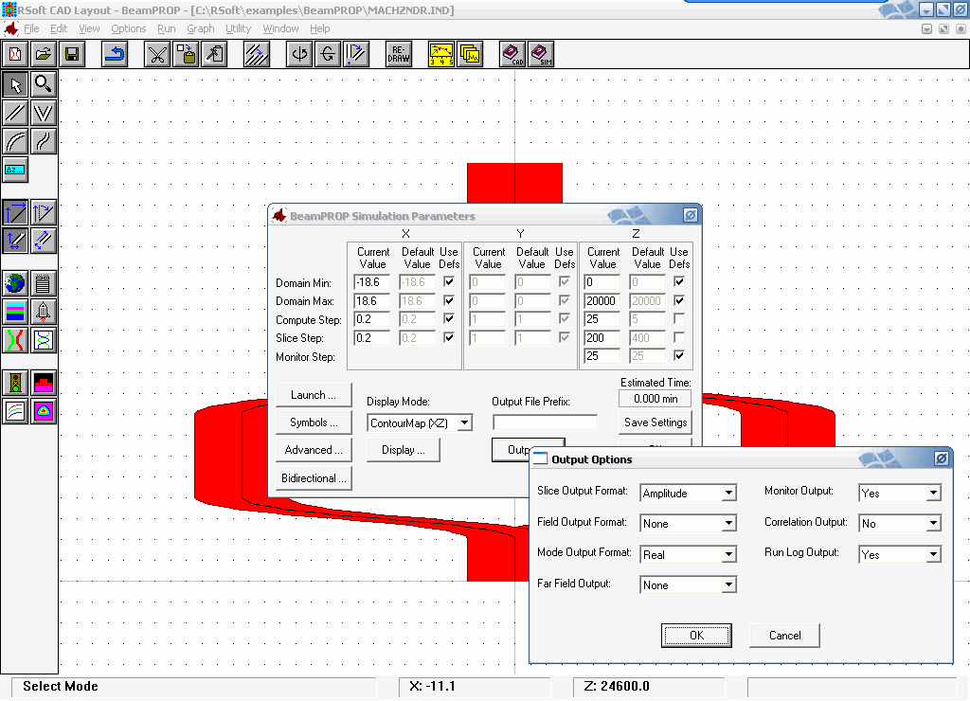
Task: Open the Slice Output Format dropdown
Action: [x=729, y=494]
